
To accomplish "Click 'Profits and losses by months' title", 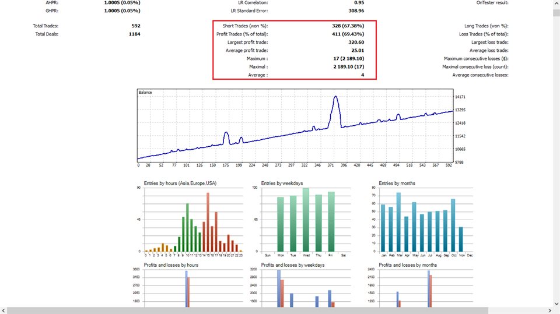I will click(x=408, y=264).
